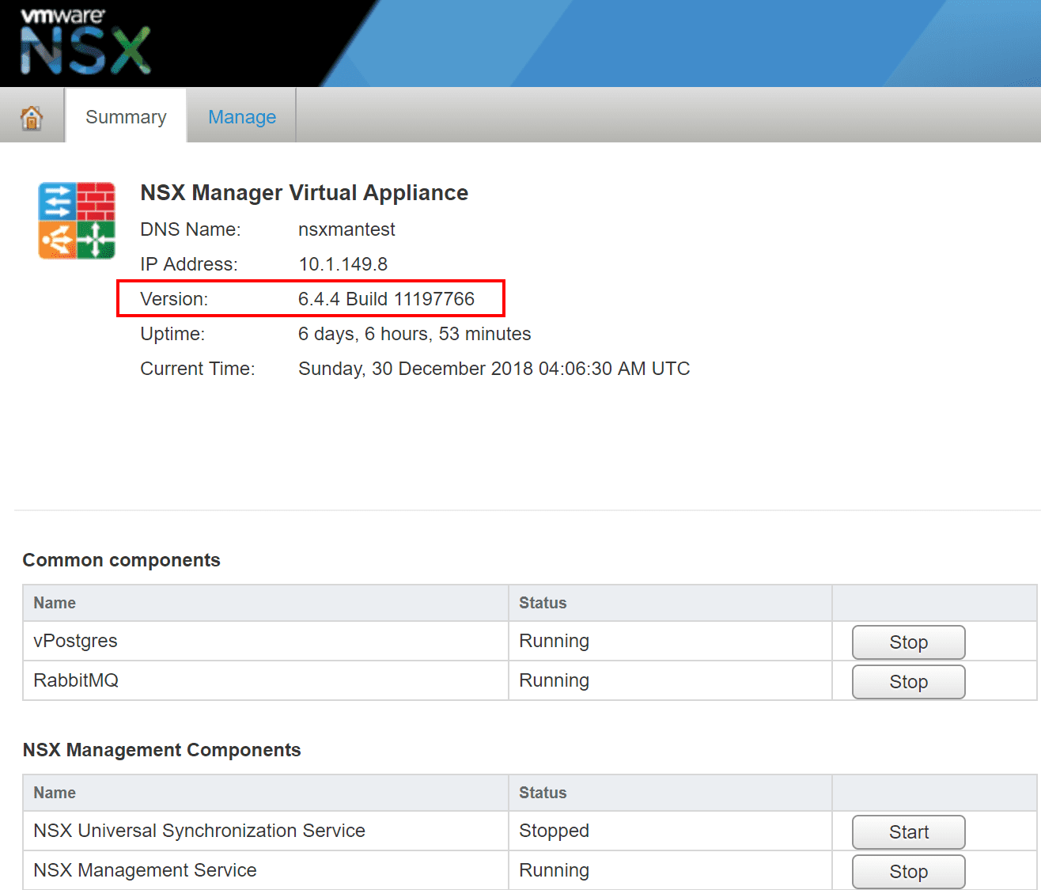Stop the vPostgres service
The width and height of the screenshot is (1041, 890).
click(x=908, y=642)
